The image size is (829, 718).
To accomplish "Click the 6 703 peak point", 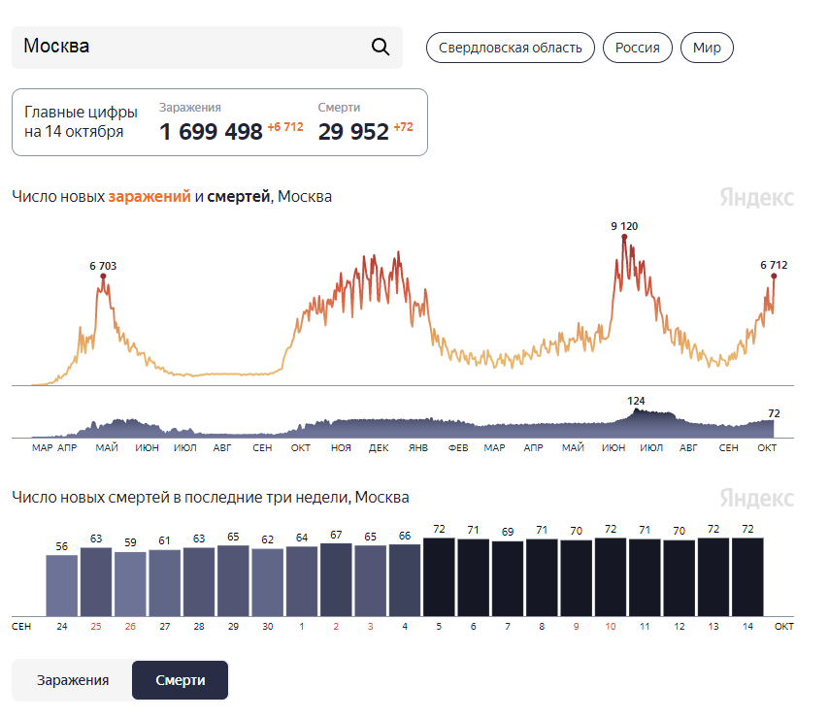I will (103, 277).
